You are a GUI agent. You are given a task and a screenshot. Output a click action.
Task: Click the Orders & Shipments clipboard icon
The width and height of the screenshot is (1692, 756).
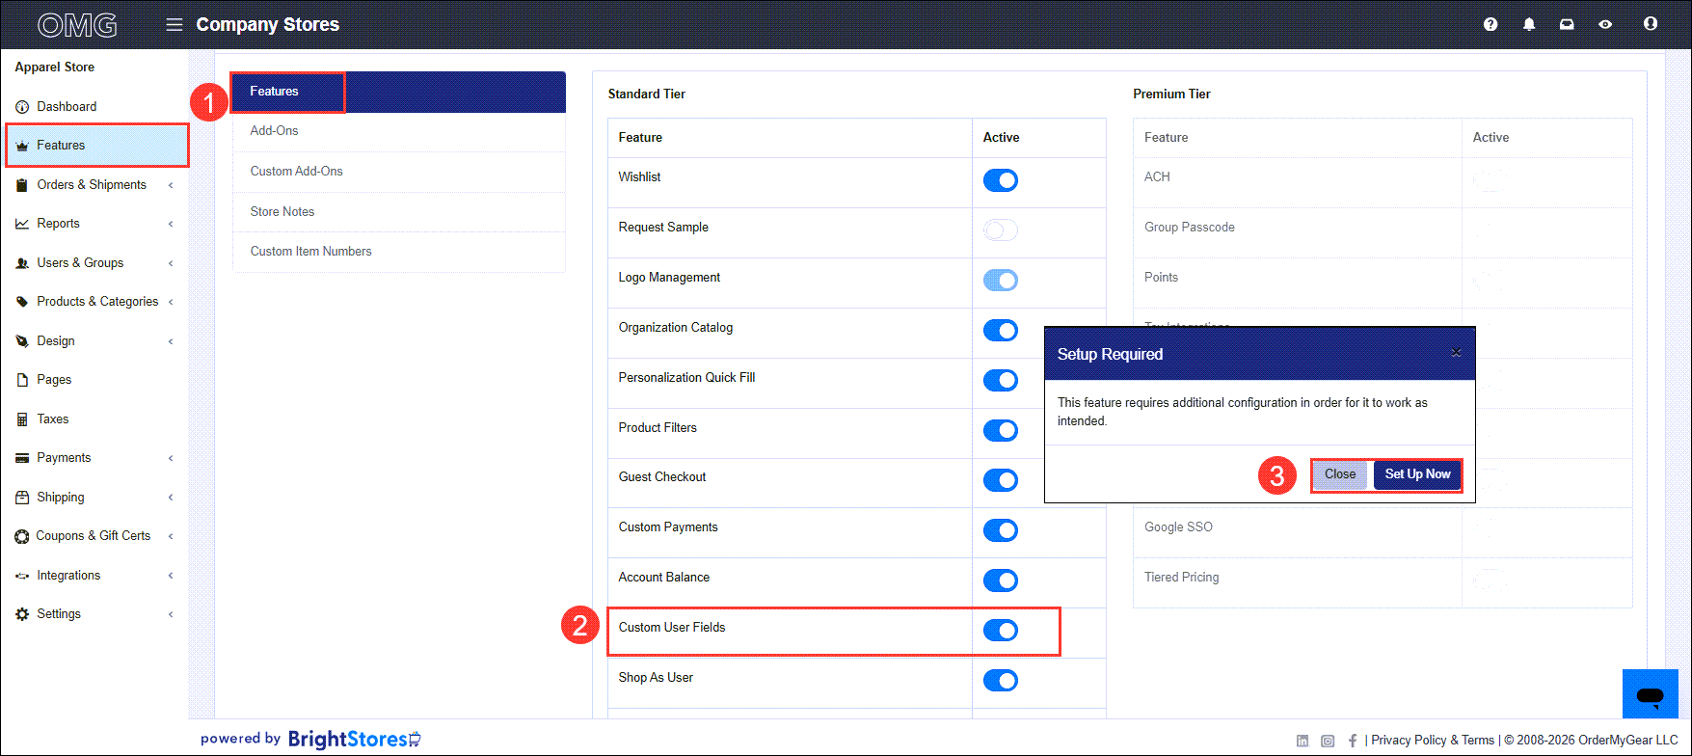tap(22, 185)
